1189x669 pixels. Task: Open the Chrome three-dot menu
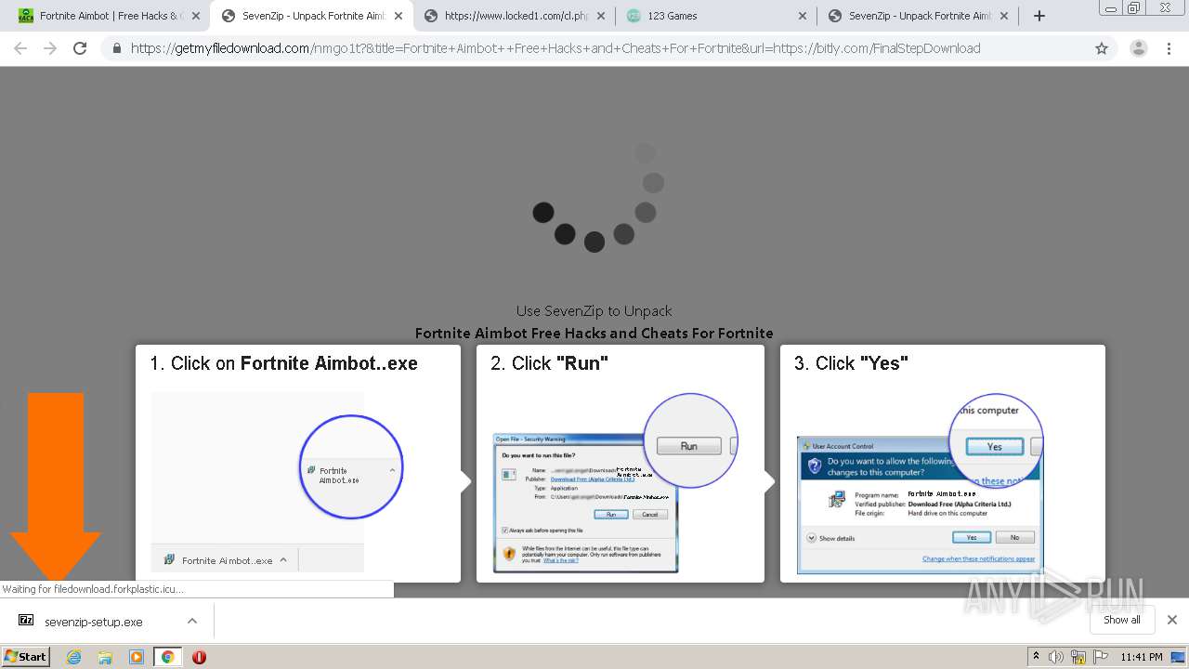[1169, 48]
